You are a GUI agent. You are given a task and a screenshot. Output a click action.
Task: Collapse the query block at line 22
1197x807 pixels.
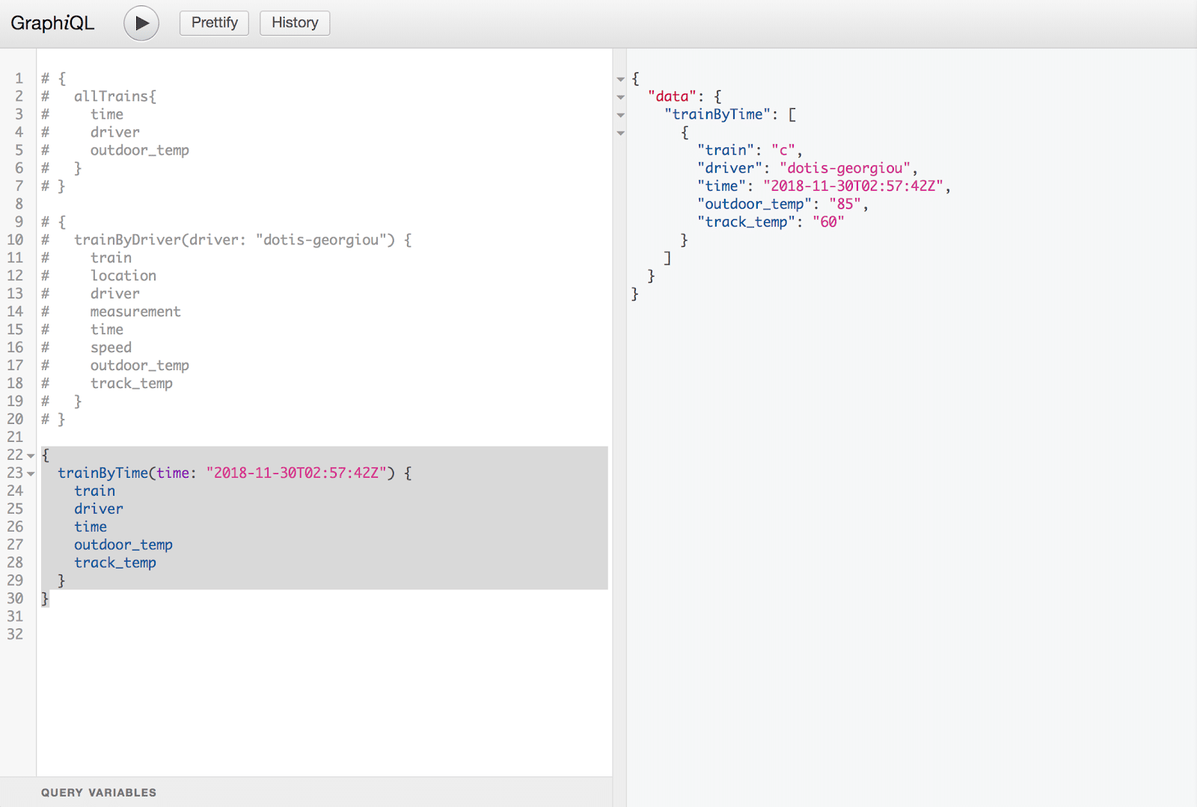coord(31,455)
